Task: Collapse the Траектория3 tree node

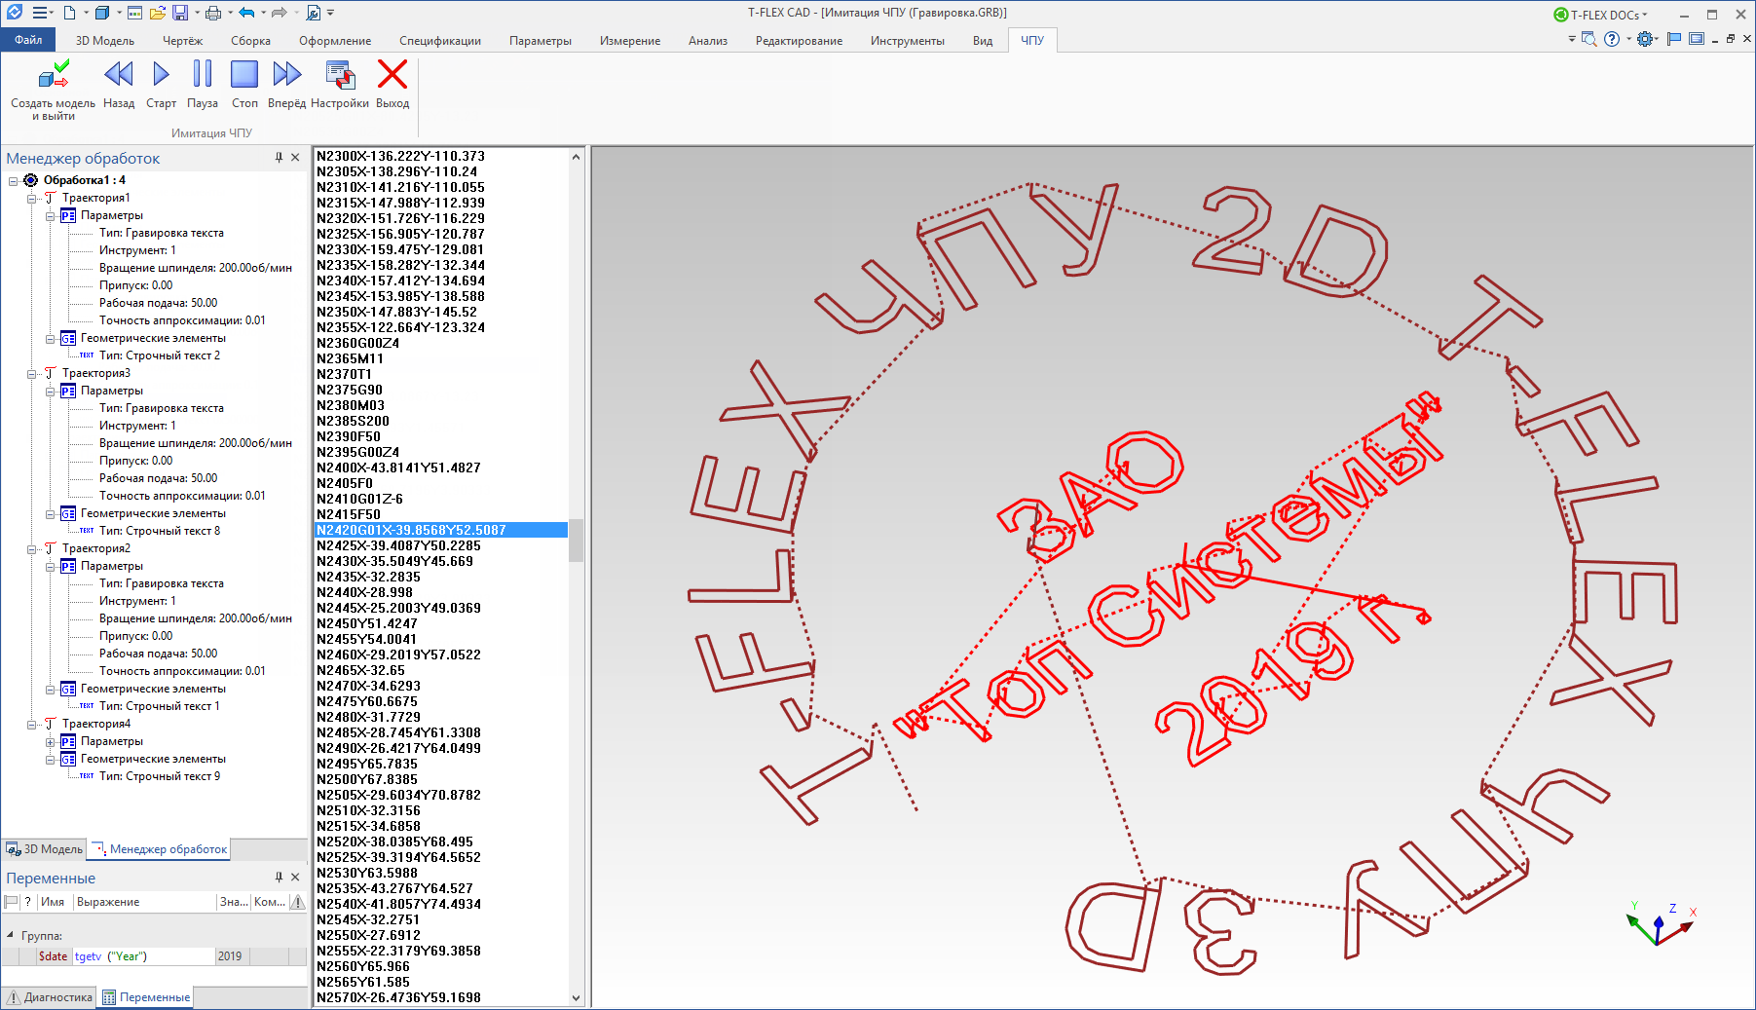Action: point(32,374)
